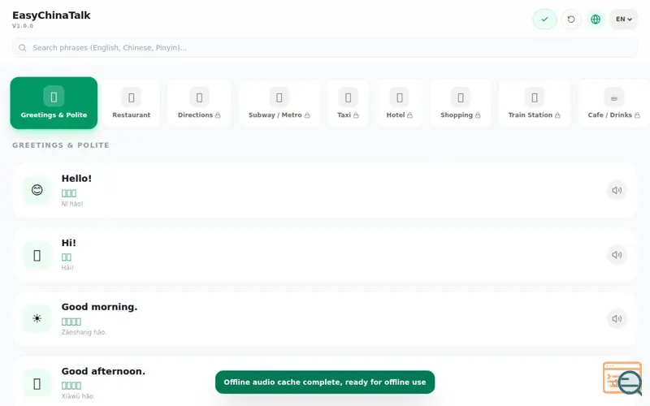Image resolution: width=650 pixels, height=406 pixels.
Task: Open the EN language dropdown
Action: 623,19
